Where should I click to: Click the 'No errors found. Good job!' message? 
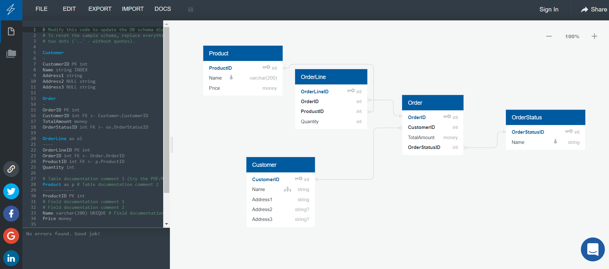pyautogui.click(x=63, y=234)
